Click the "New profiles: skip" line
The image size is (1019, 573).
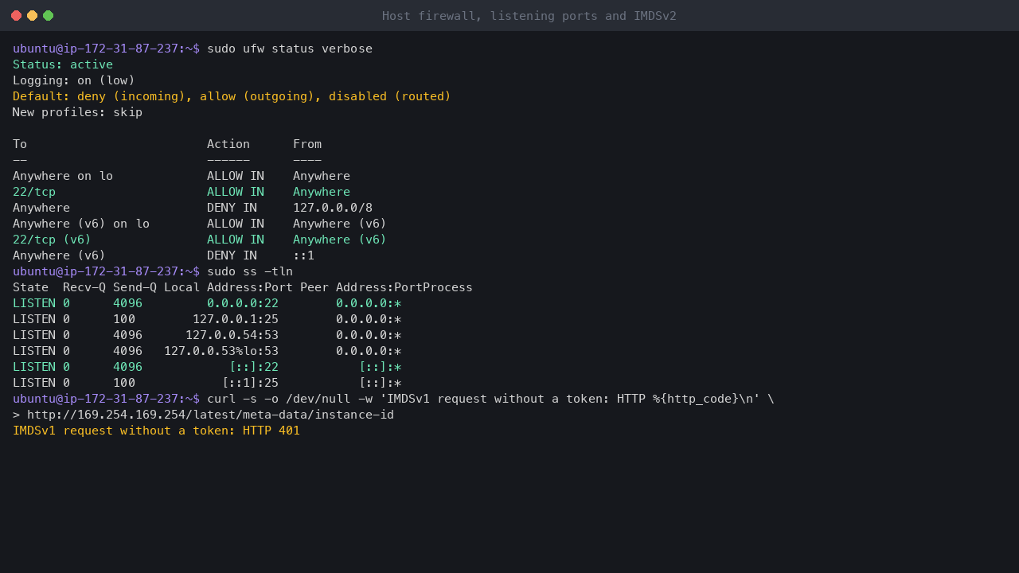pos(77,112)
